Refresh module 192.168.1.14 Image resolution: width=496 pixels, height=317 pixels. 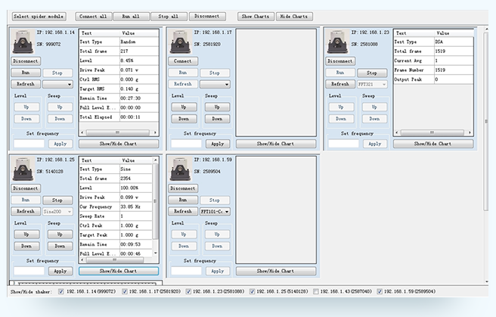click(26, 84)
